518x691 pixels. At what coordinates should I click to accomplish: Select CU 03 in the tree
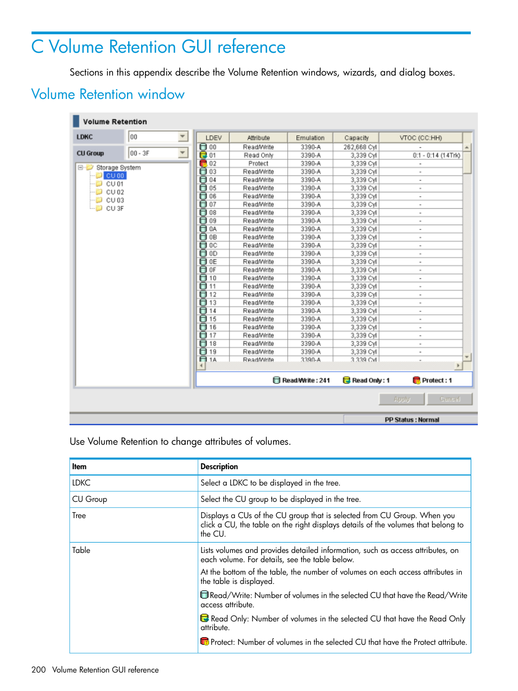(115, 200)
